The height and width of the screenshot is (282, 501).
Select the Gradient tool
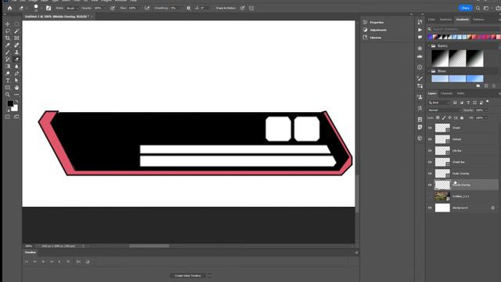coord(7,66)
